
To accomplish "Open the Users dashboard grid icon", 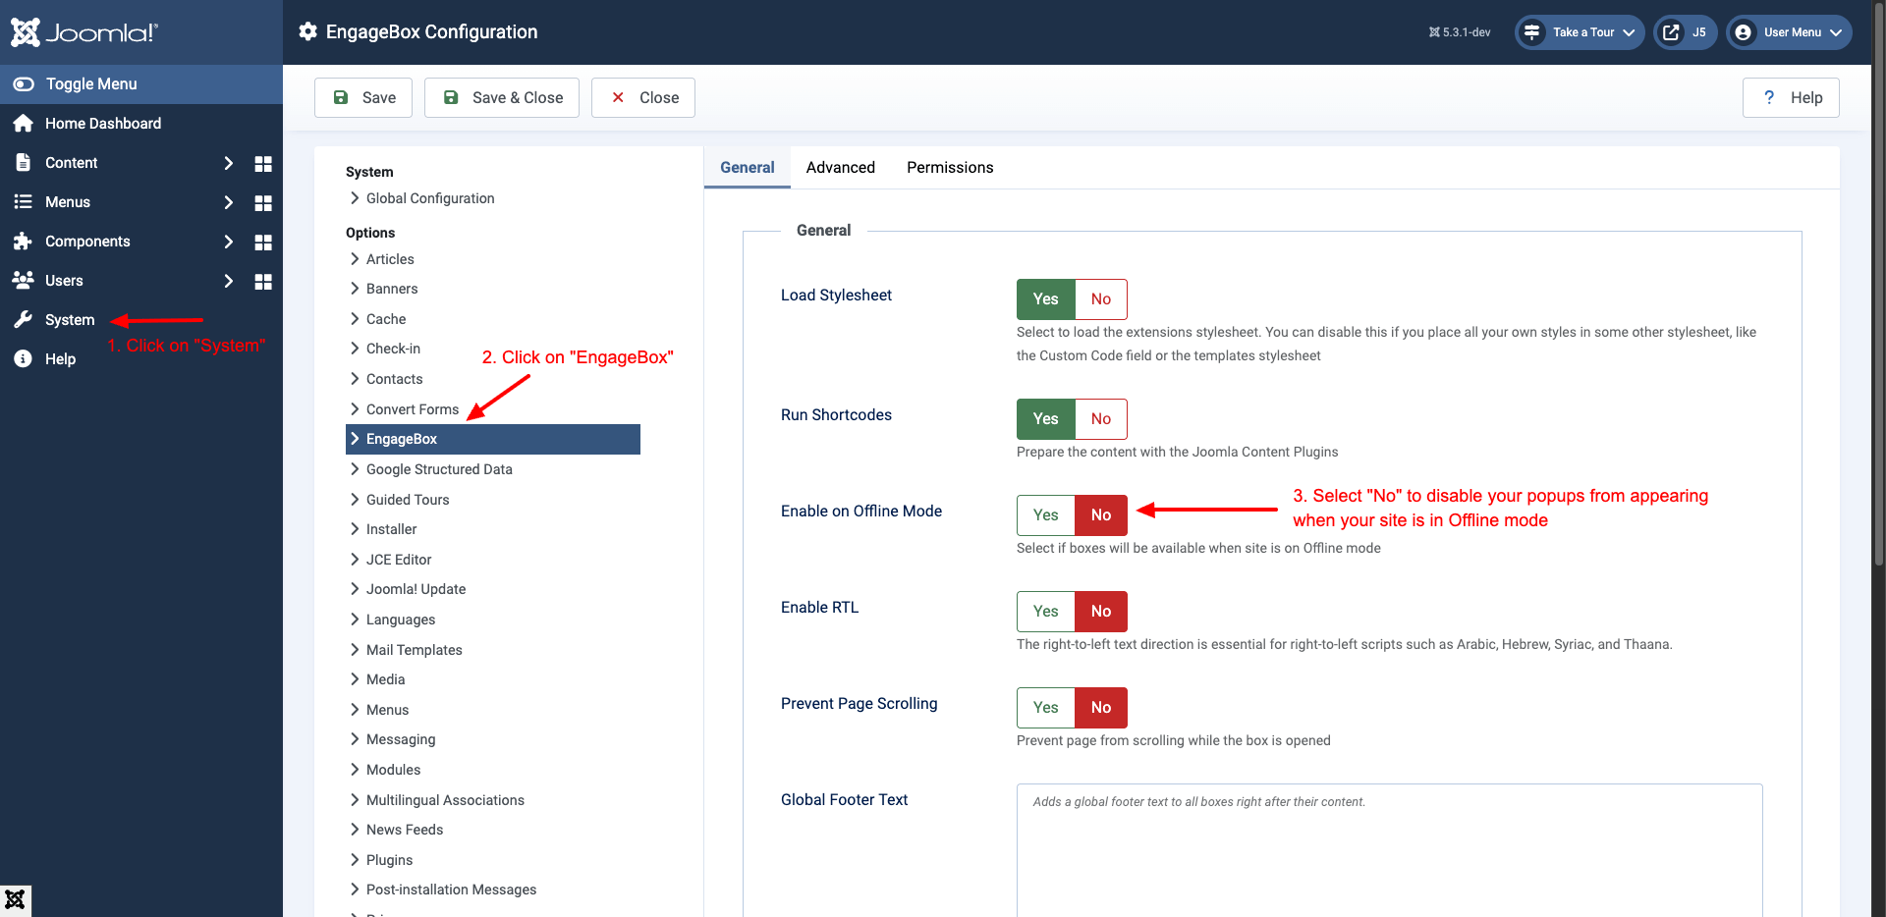I will (263, 282).
